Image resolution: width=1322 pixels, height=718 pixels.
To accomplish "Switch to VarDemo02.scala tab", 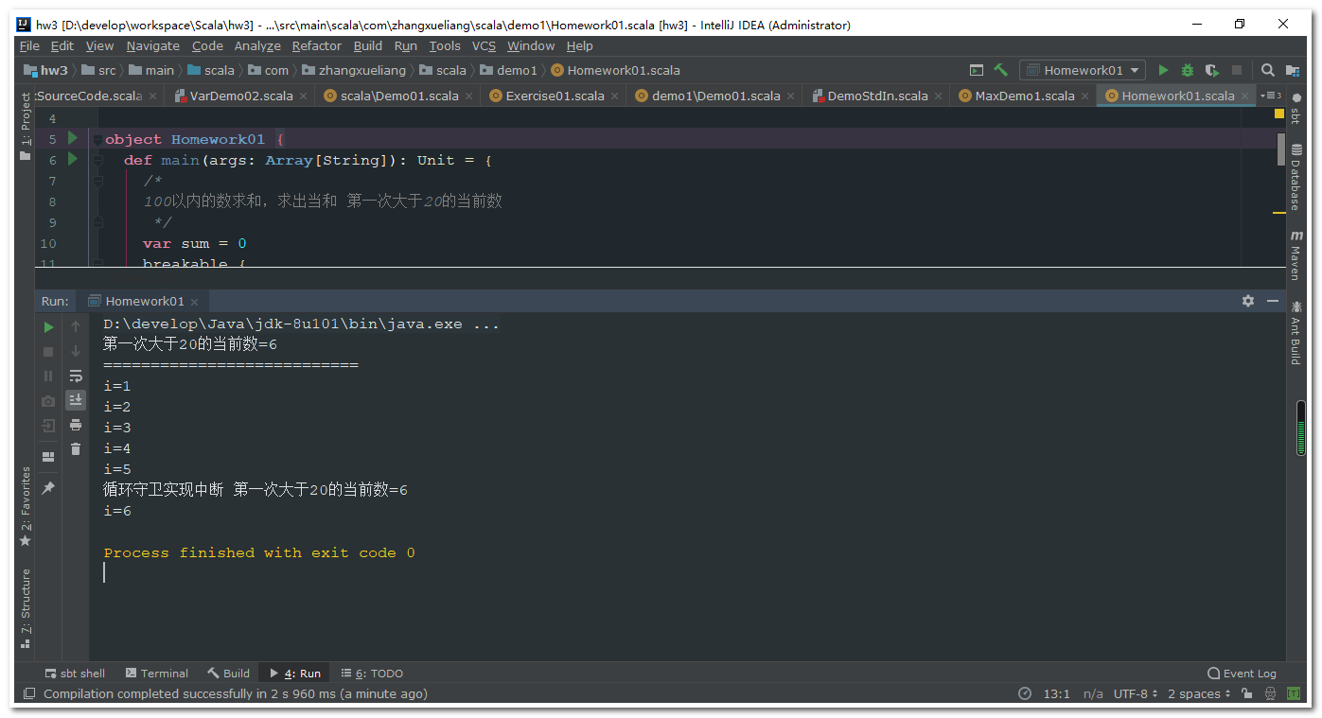I will (x=240, y=96).
